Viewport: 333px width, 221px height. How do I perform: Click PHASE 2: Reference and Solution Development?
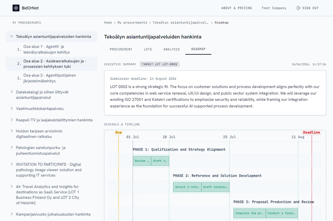(x=217, y=176)
